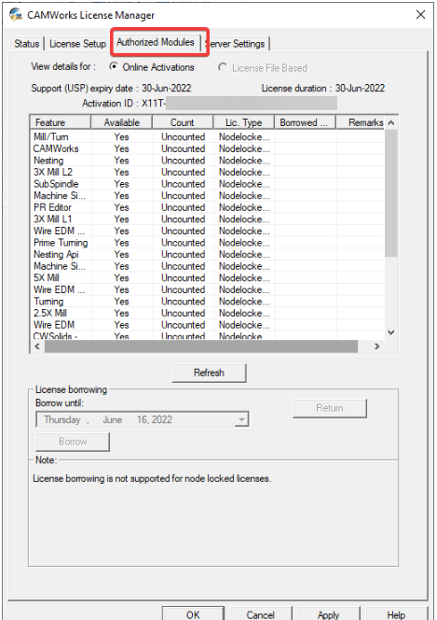Screen dimensions: 437x620
Task: Click the vertical scrollbar thumb in the list
Action: point(390,193)
